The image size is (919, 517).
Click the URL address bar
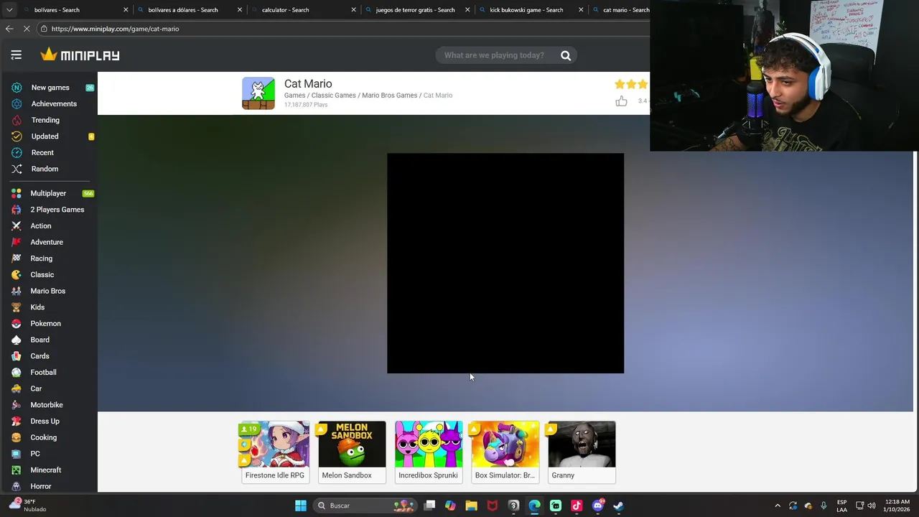point(345,29)
